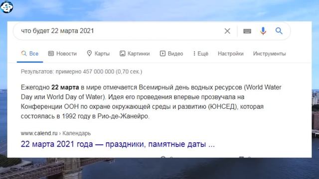Image resolution: width=319 pixels, height=179 pixels.
Task: Click 'World Water' text in the featured snippet
Action: pos(264,88)
